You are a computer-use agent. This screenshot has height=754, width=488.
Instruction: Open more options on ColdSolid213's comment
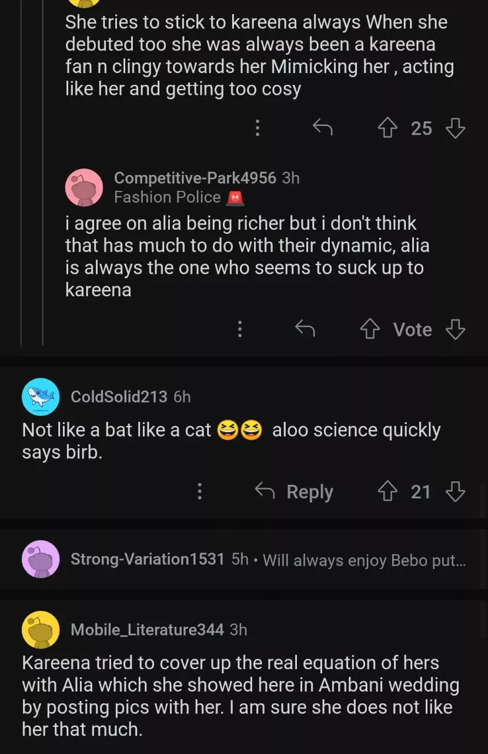click(x=200, y=491)
